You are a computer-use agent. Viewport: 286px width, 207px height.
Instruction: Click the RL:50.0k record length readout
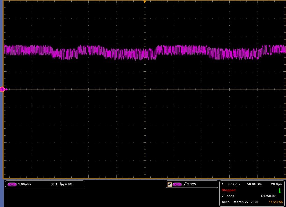pyautogui.click(x=268, y=196)
